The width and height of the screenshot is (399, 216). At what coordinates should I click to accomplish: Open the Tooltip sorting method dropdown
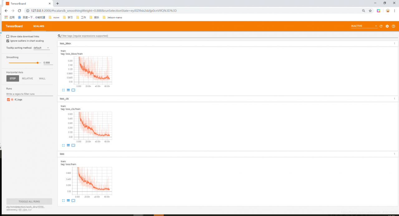coord(41,48)
